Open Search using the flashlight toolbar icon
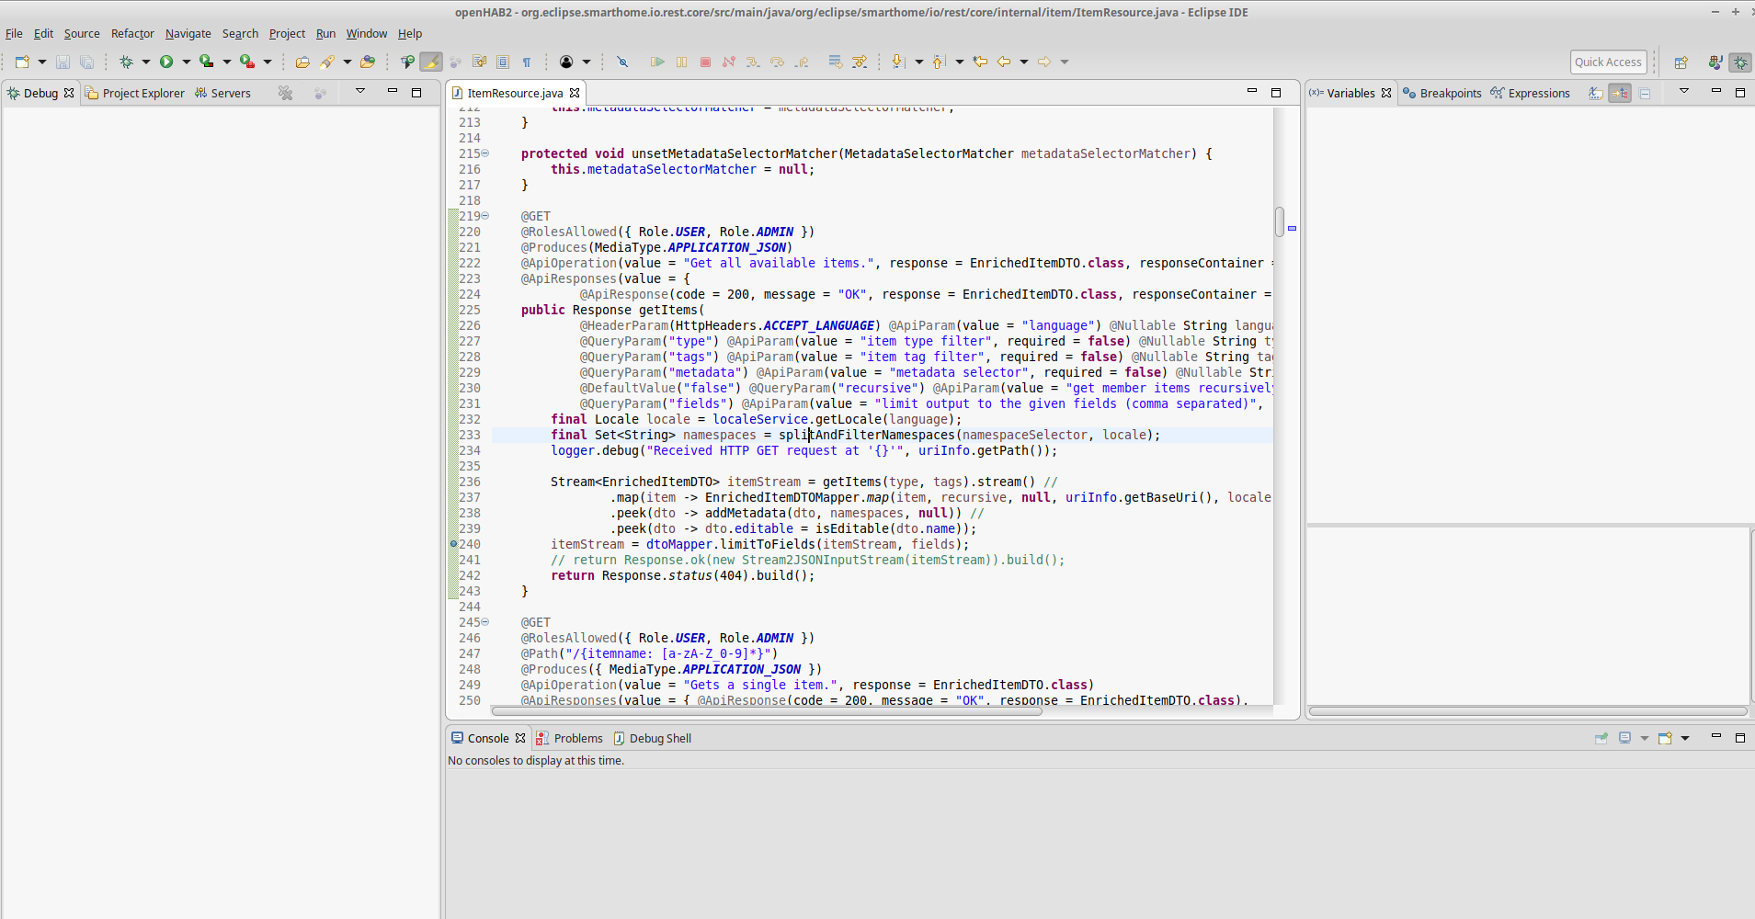This screenshot has height=919, width=1755. click(328, 62)
